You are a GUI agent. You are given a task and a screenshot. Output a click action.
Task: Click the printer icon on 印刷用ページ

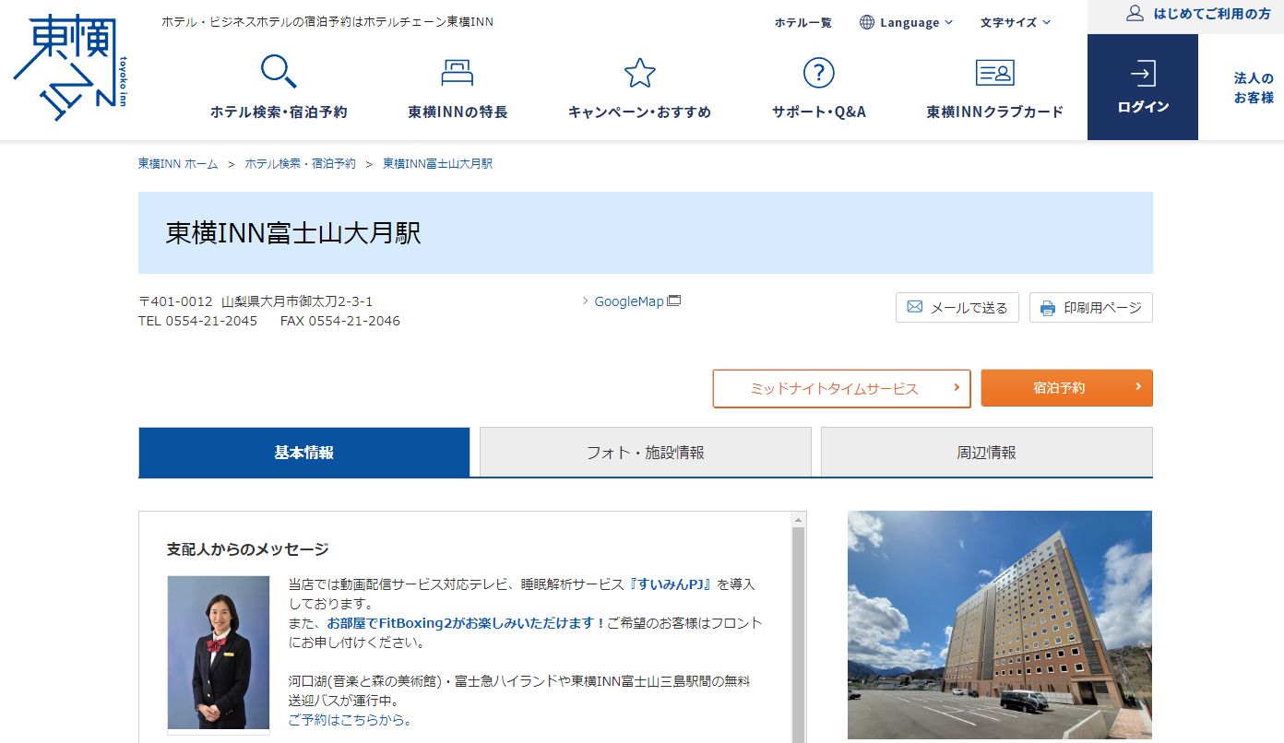coord(1047,308)
